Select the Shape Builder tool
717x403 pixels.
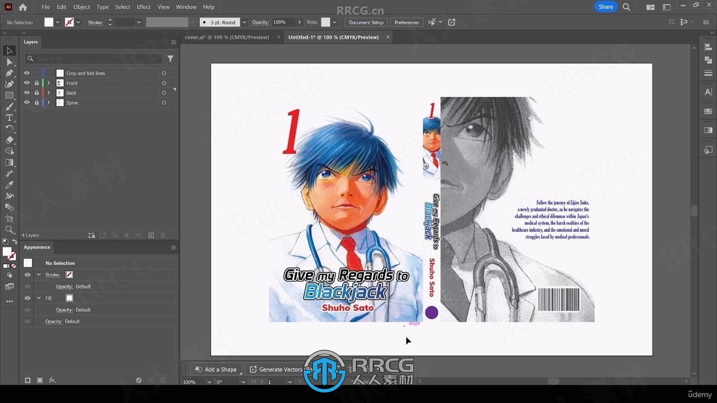[x=10, y=151]
